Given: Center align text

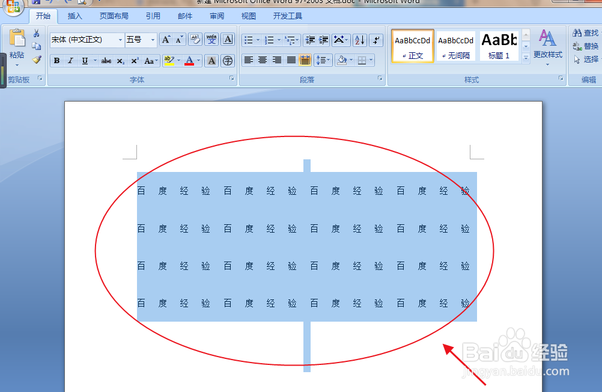Looking at the screenshot, I should [263, 60].
